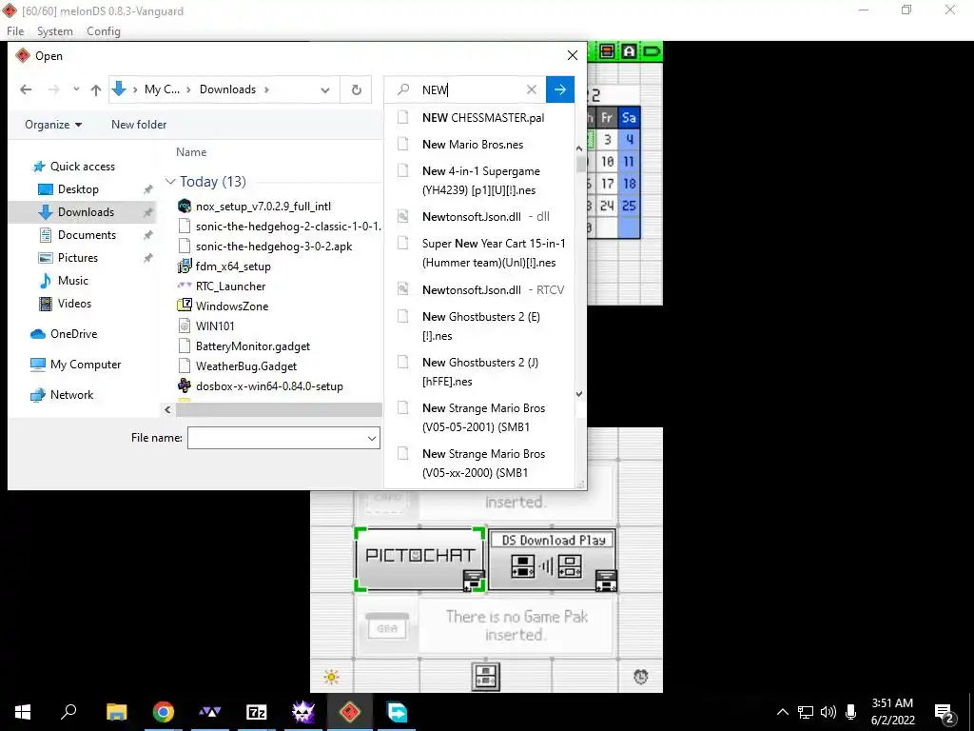Viewport: 974px width, 731px height.
Task: Sort by the Name column header
Action: click(191, 151)
